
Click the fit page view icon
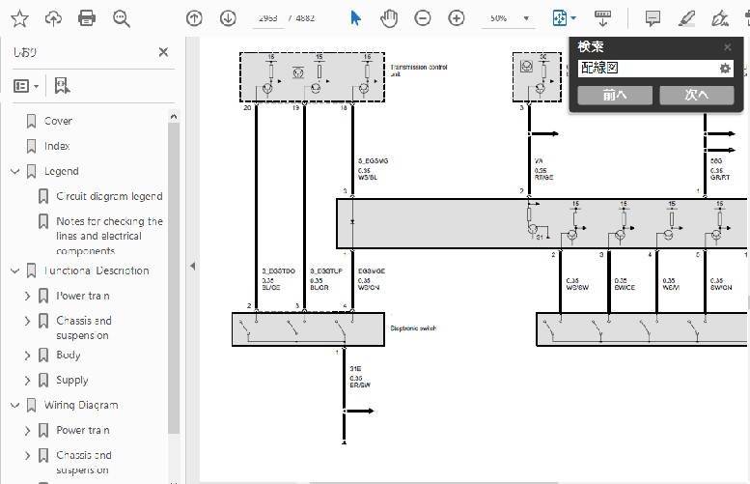pyautogui.click(x=559, y=18)
